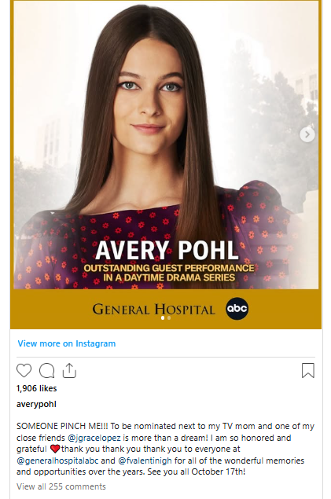Select the first carousel dot indicator
The height and width of the screenshot is (499, 331).
[x=163, y=318]
